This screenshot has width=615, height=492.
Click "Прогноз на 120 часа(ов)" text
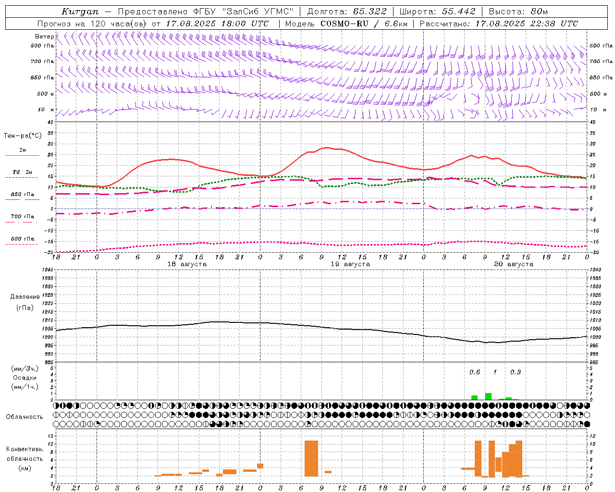click(92, 24)
